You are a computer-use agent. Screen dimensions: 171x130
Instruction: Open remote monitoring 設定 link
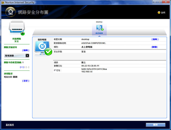coord(26,81)
